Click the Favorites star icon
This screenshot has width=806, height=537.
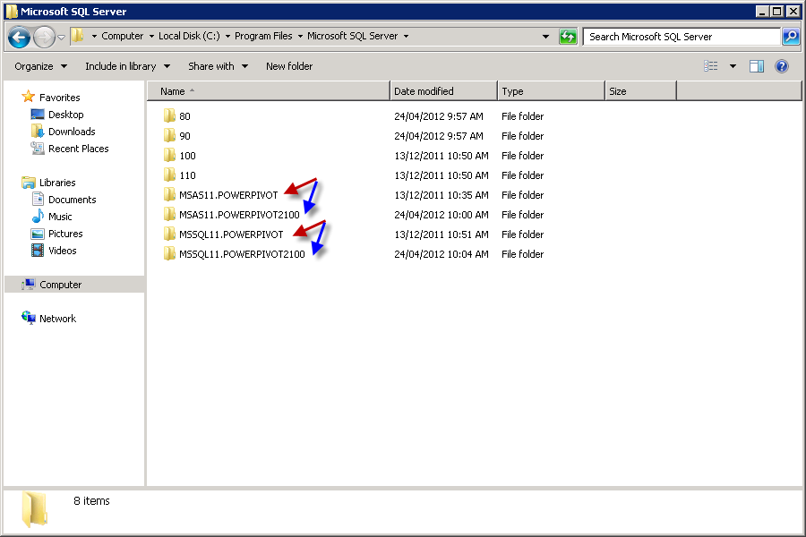click(x=29, y=97)
